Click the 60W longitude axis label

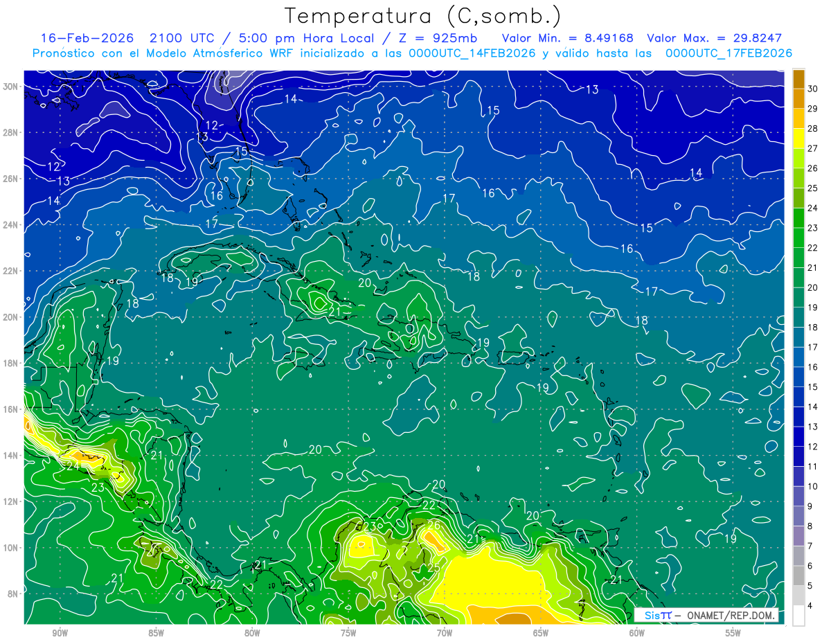[636, 632]
